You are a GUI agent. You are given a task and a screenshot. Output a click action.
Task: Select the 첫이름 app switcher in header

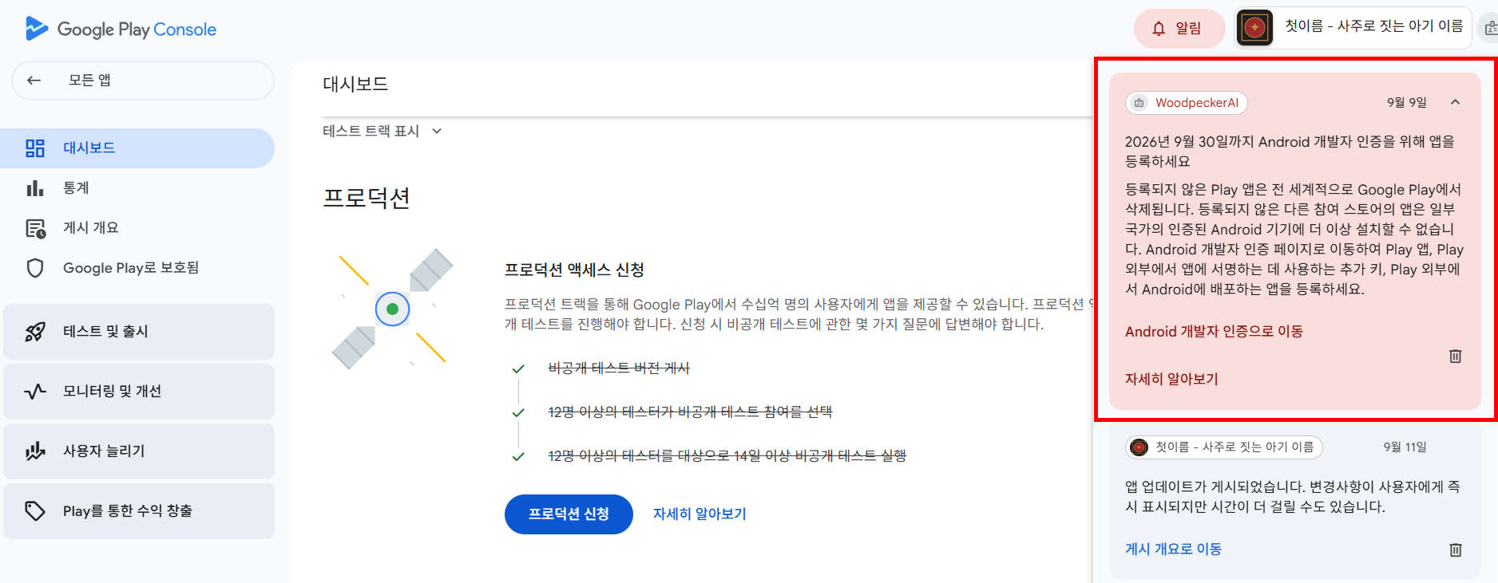click(x=1353, y=28)
